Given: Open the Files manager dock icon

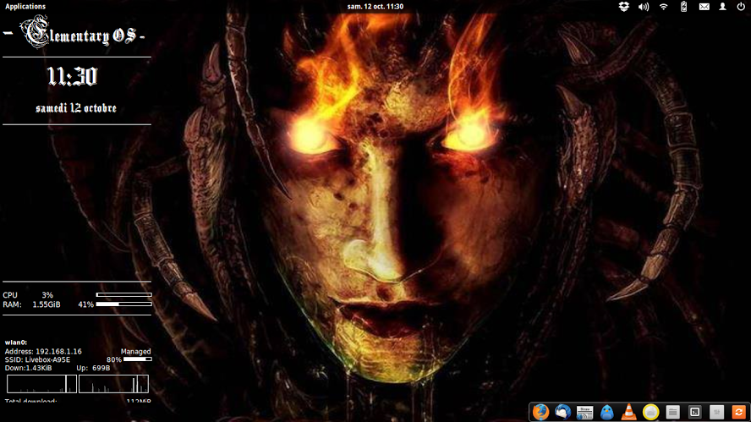Looking at the screenshot, I should click(x=673, y=412).
